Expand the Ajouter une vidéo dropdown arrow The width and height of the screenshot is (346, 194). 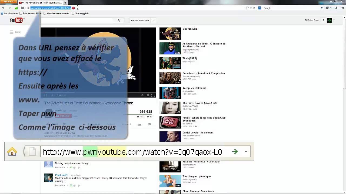[x=153, y=20]
